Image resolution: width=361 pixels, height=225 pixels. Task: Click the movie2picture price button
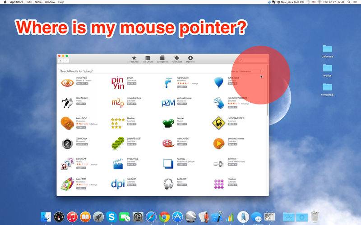(131, 104)
